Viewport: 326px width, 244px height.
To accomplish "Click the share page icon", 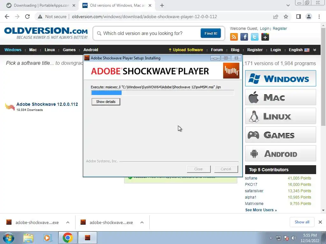I will (x=276, y=17).
